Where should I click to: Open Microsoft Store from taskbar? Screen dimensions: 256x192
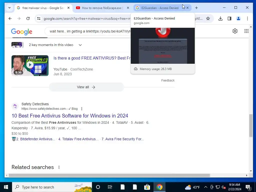tap(147, 187)
